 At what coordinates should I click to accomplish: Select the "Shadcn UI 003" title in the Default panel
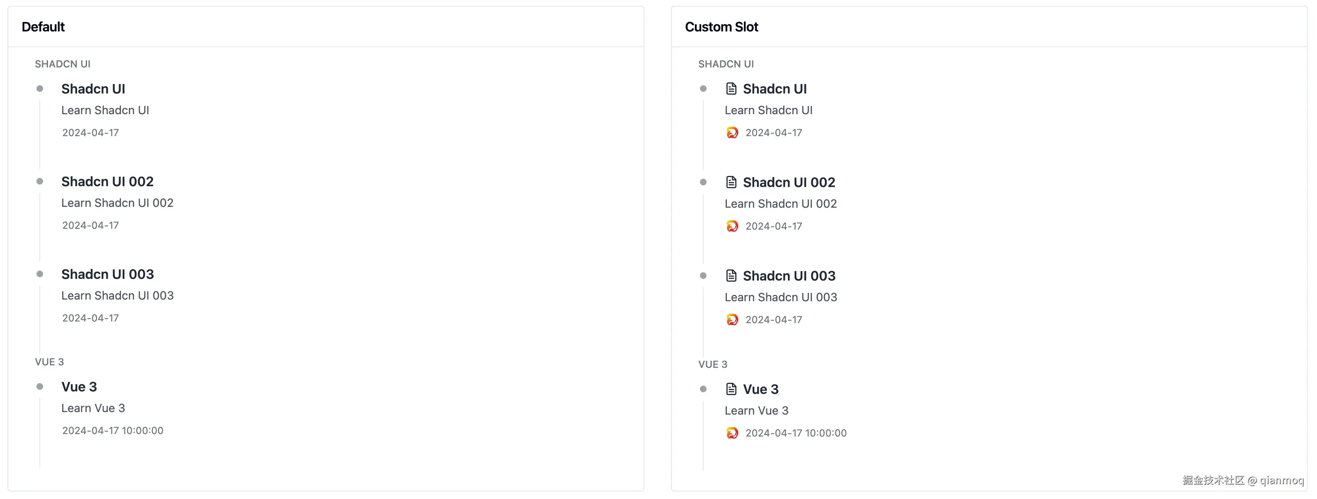(107, 274)
